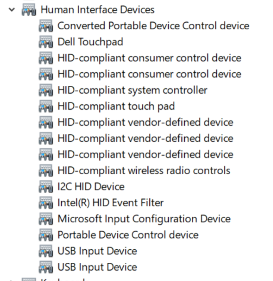The width and height of the screenshot is (273, 281).
Task: Click the Human Interface Devices category icon
Action: pyautogui.click(x=29, y=10)
